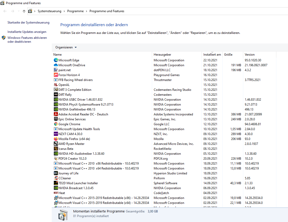Click version 95.0.1020.30 of Edge
The width and height of the screenshot is (288, 222).
[x=253, y=60]
